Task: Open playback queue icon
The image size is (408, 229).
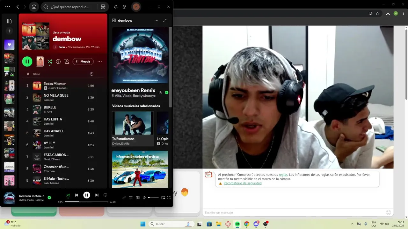Action: click(131, 198)
